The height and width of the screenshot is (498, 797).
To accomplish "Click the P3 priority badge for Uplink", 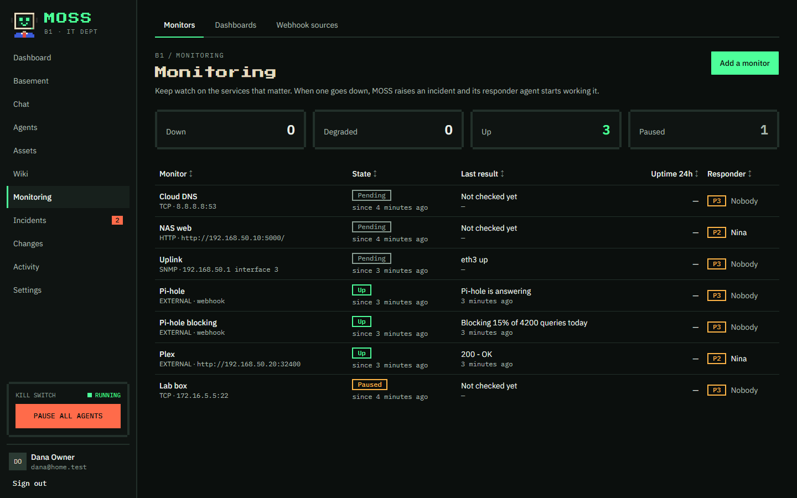I will 717,264.
